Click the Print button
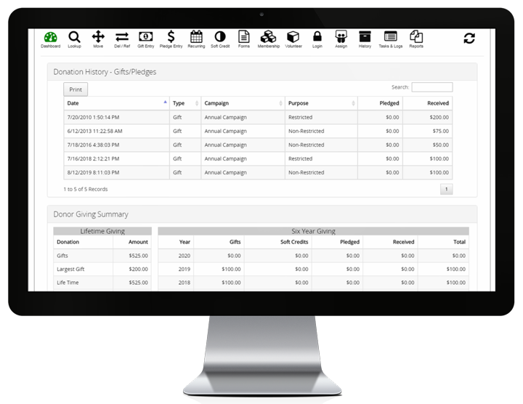 click(x=76, y=89)
